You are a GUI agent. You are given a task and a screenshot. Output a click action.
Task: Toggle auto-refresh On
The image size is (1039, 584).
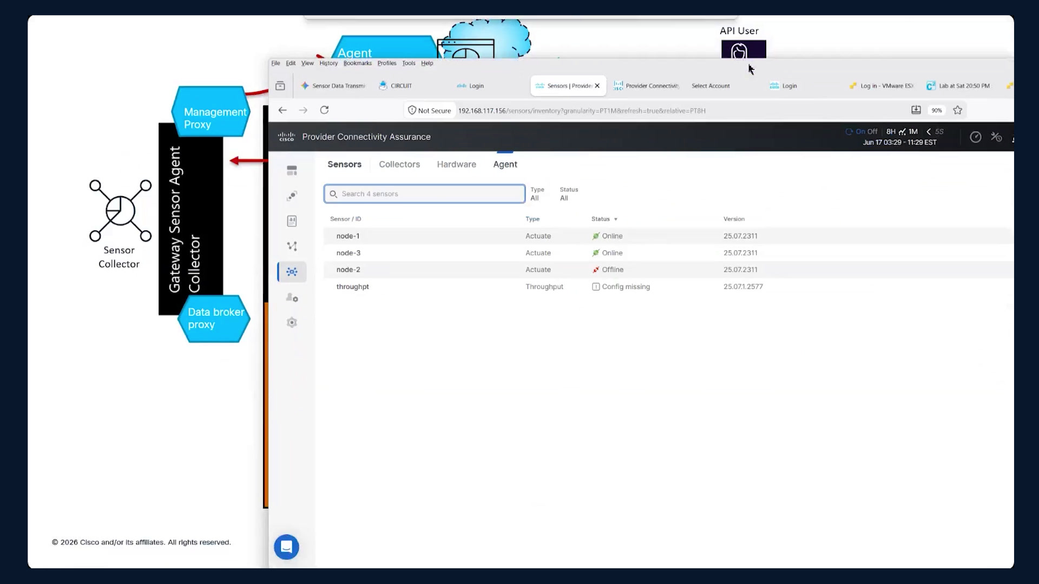[x=860, y=131]
